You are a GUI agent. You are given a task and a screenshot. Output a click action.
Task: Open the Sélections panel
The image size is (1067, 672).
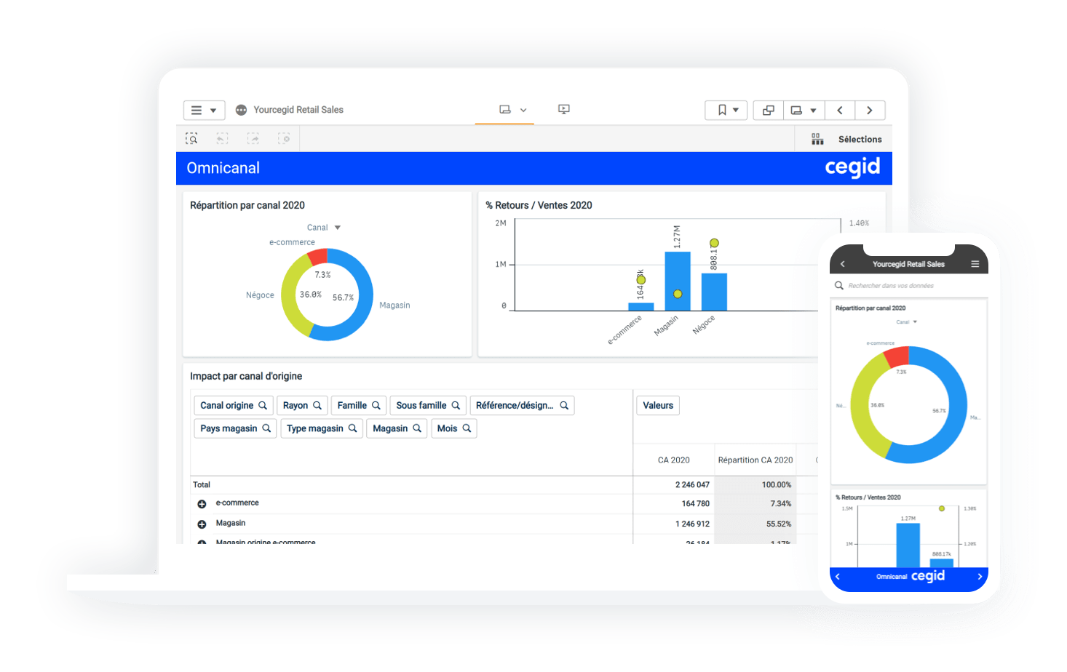[x=846, y=139]
